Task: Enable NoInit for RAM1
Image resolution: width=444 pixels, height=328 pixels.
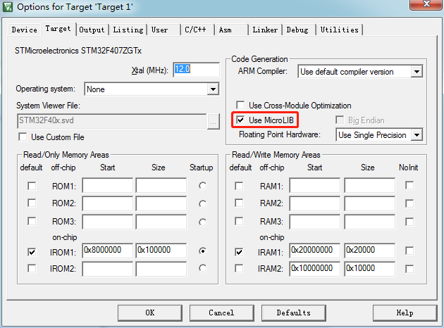Action: (x=409, y=186)
